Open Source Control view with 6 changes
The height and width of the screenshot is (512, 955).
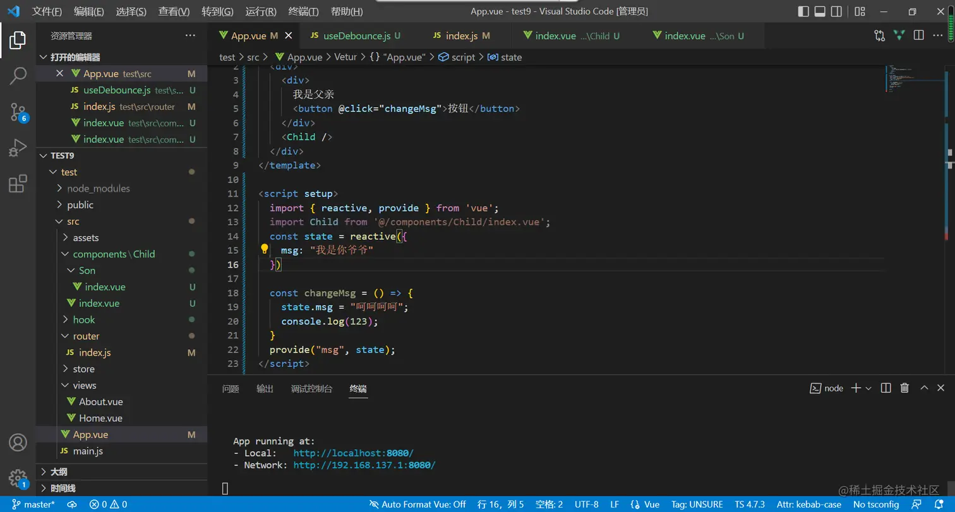pos(18,112)
